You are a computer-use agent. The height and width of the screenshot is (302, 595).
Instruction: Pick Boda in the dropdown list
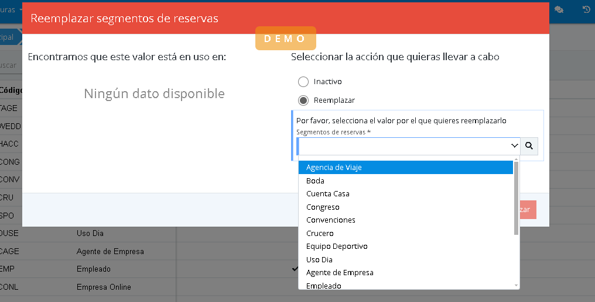point(315,181)
